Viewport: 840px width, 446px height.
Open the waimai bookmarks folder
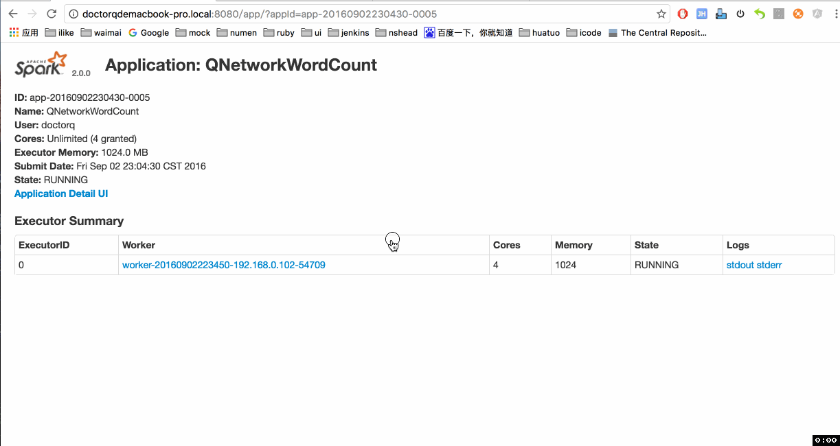coord(101,32)
